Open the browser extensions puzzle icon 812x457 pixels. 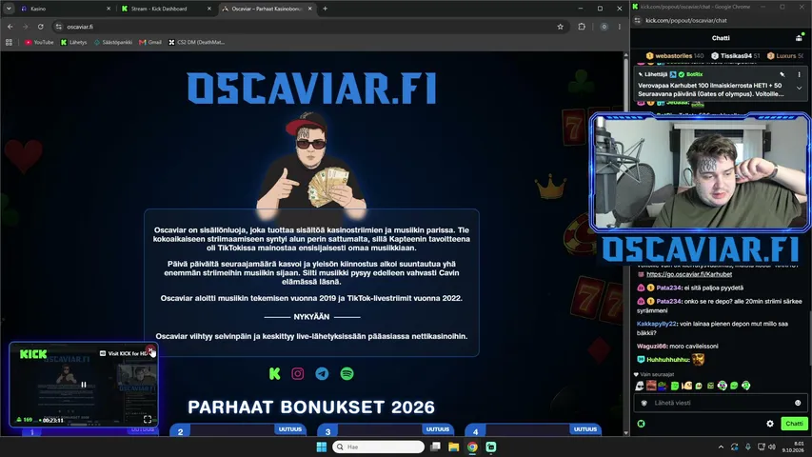click(582, 27)
